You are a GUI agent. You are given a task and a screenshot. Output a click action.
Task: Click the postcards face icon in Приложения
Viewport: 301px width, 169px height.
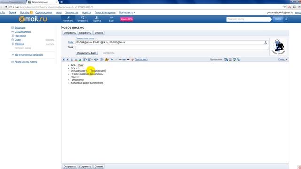coord(234,60)
